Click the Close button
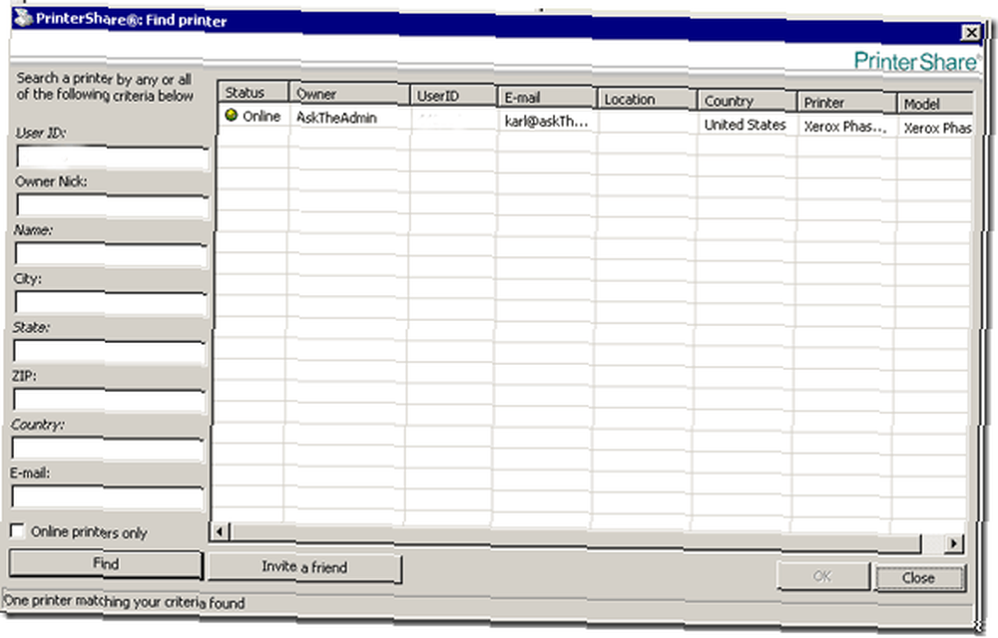Viewport: 998px width, 638px height. 920,577
